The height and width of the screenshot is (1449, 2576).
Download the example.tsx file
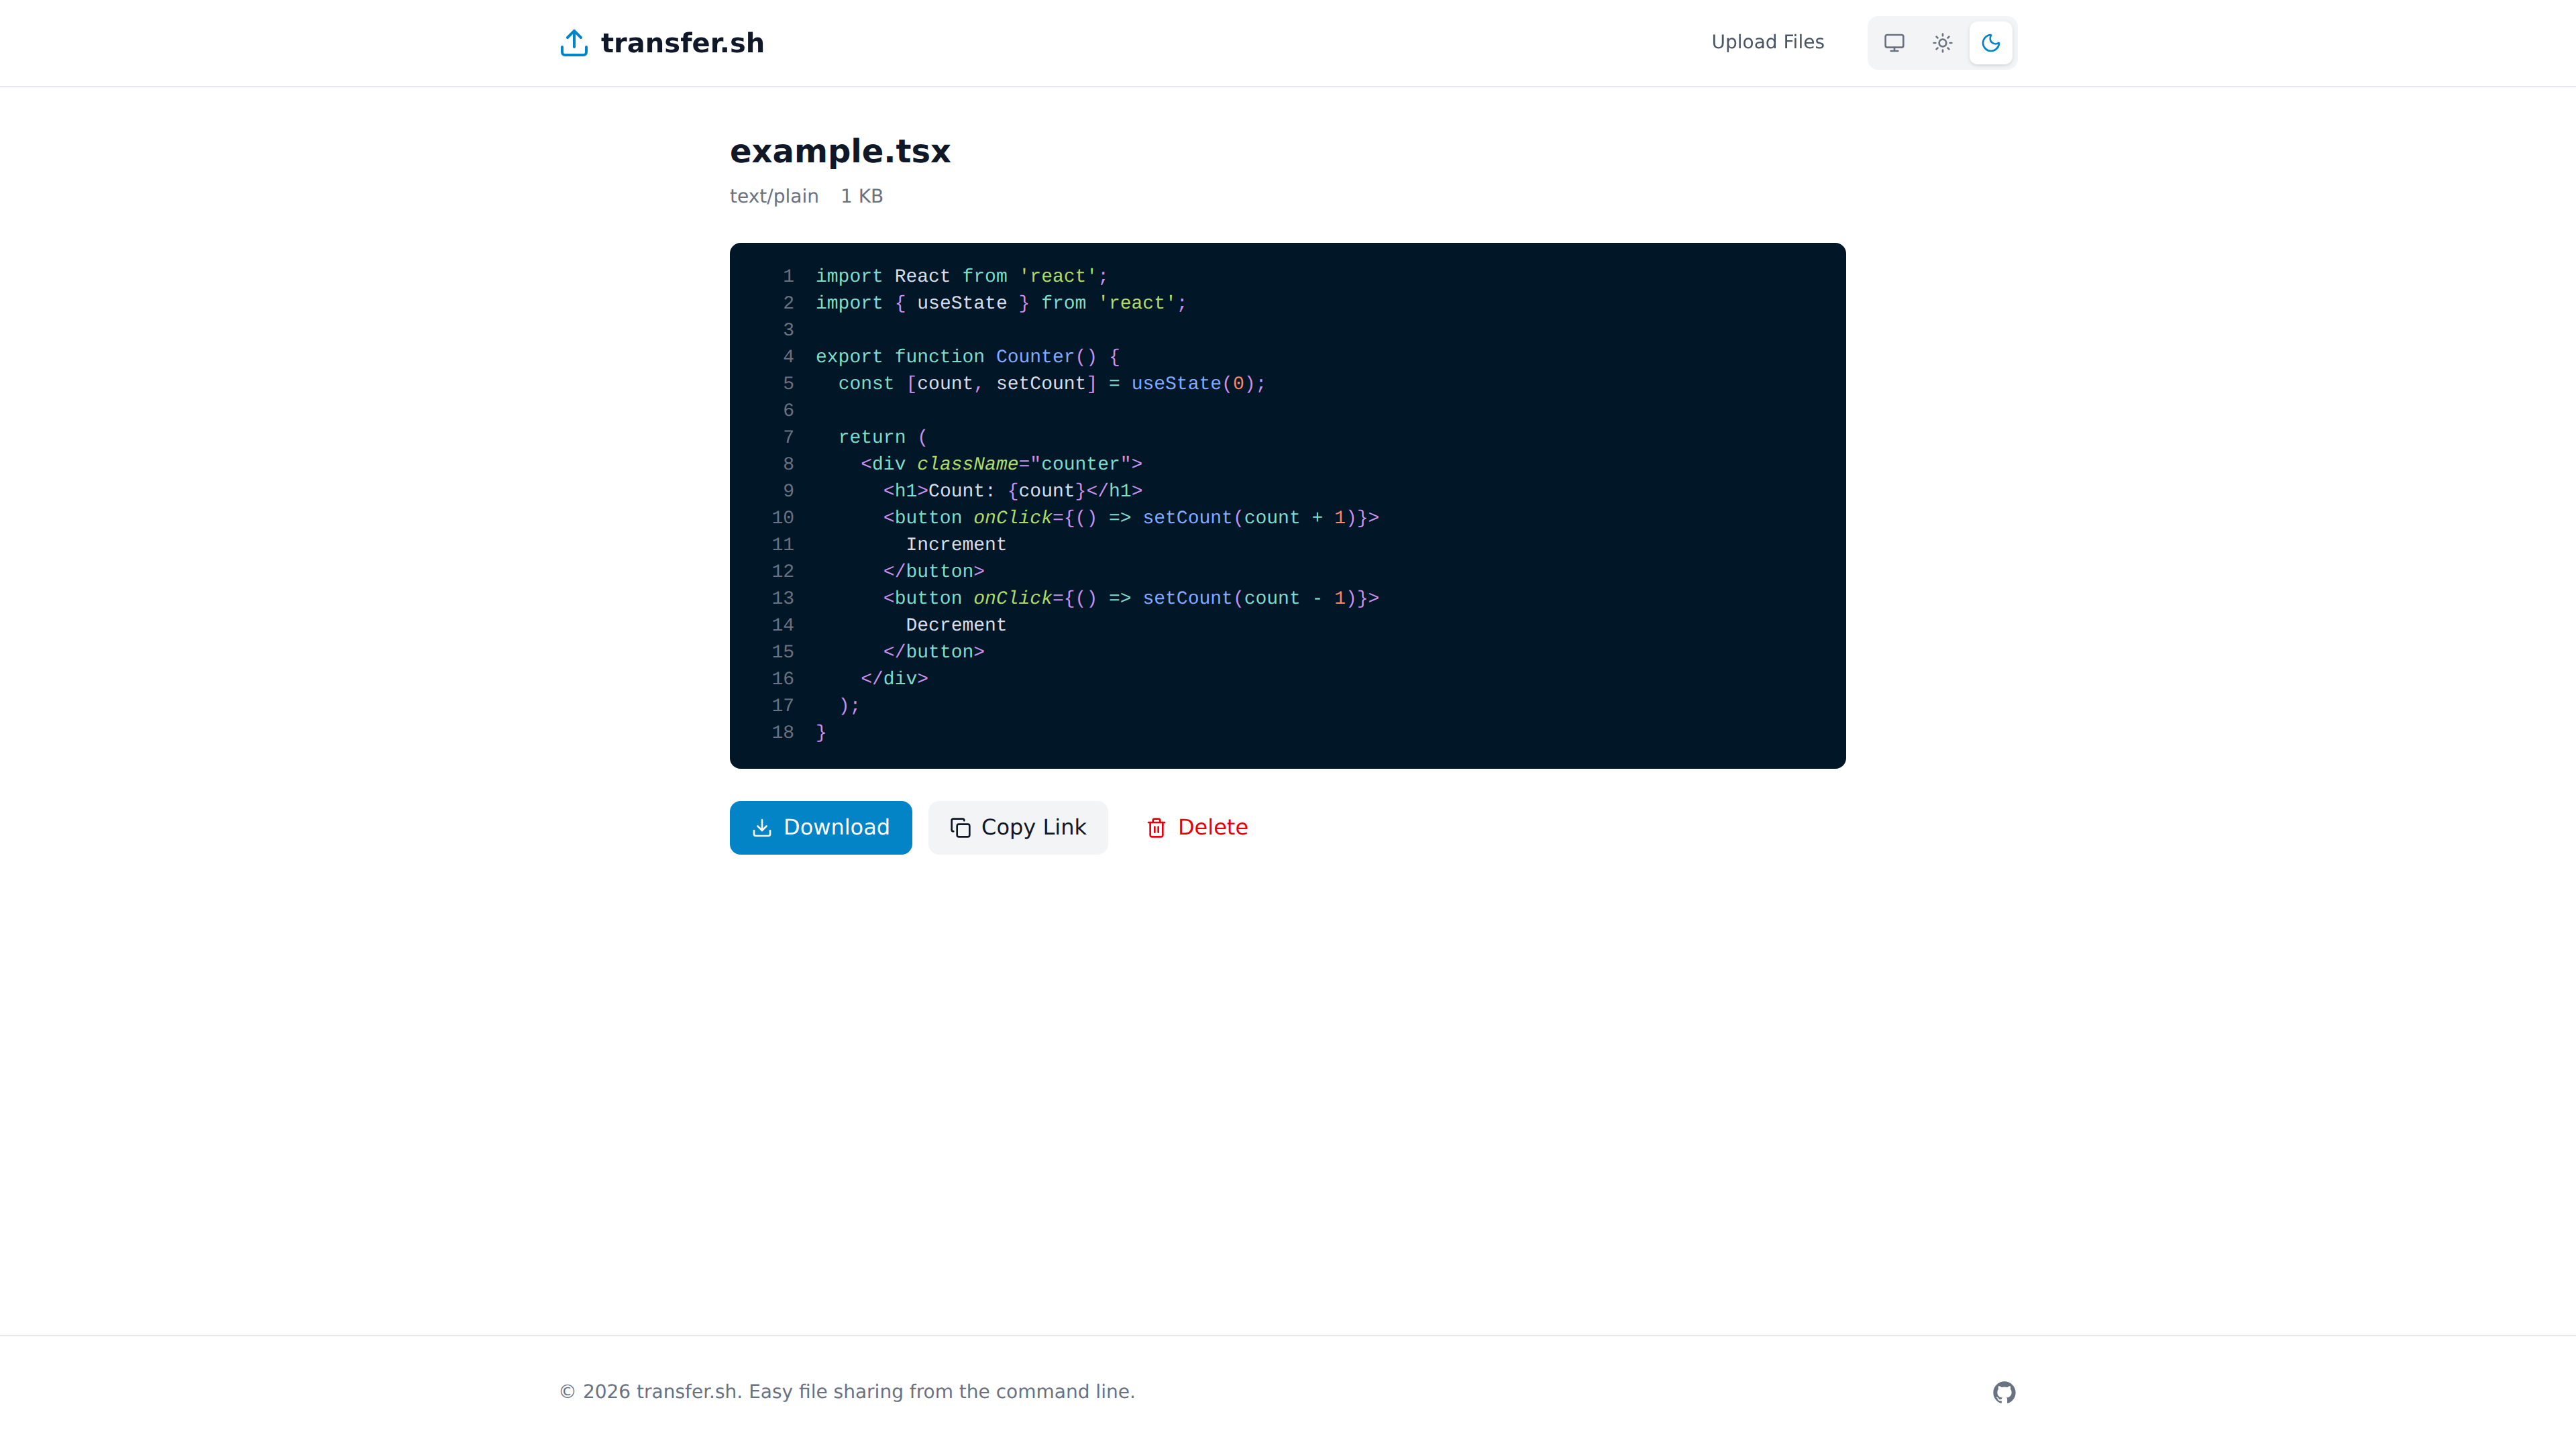(x=820, y=828)
